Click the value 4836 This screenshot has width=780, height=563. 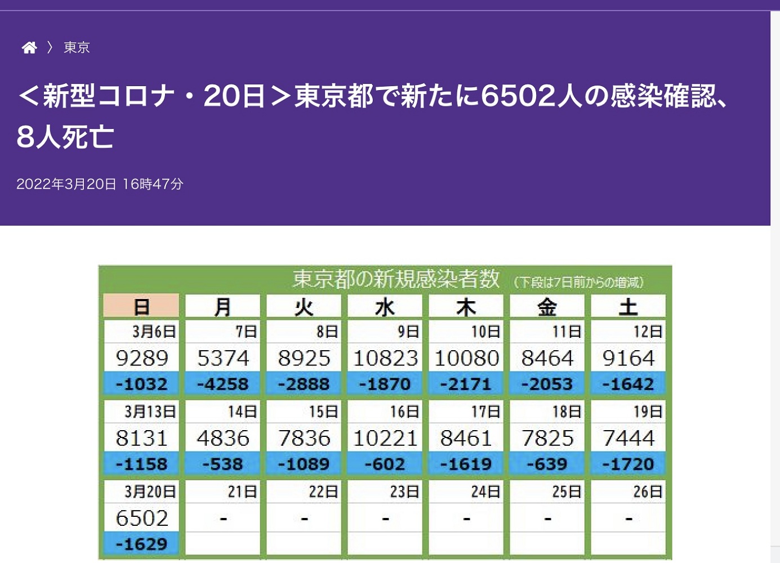222,438
